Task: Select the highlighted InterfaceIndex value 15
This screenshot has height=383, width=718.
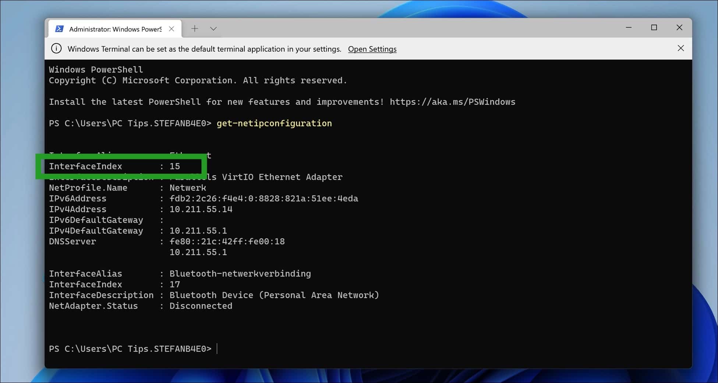Action: click(175, 166)
